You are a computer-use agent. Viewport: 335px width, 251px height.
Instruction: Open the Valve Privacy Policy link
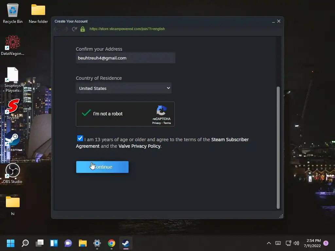139,146
